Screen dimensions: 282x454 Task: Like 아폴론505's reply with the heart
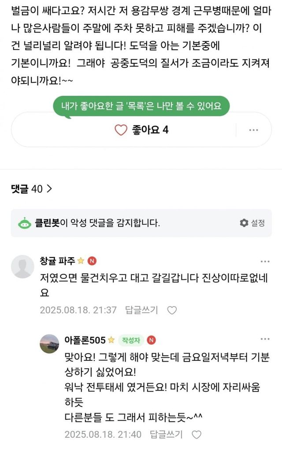(197, 435)
